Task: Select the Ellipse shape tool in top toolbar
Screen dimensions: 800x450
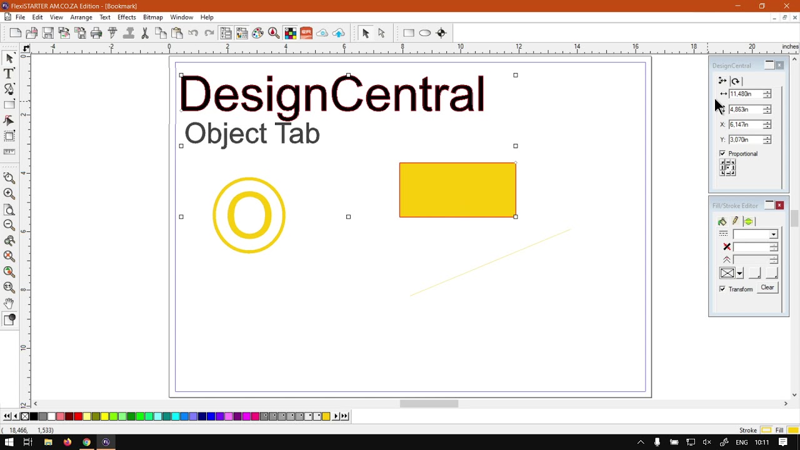Action: coord(425,33)
